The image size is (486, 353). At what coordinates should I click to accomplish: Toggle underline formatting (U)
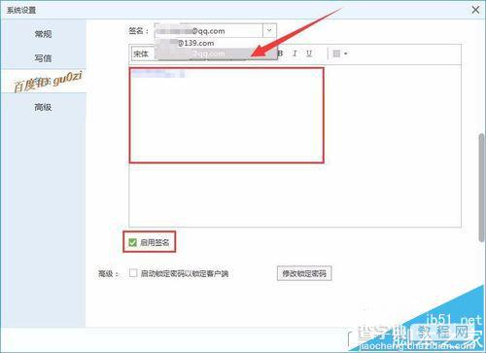(309, 53)
